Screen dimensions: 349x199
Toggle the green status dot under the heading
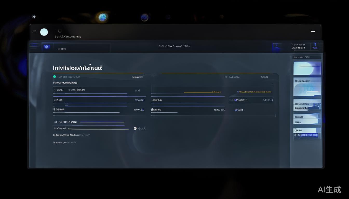pyautogui.click(x=55, y=77)
